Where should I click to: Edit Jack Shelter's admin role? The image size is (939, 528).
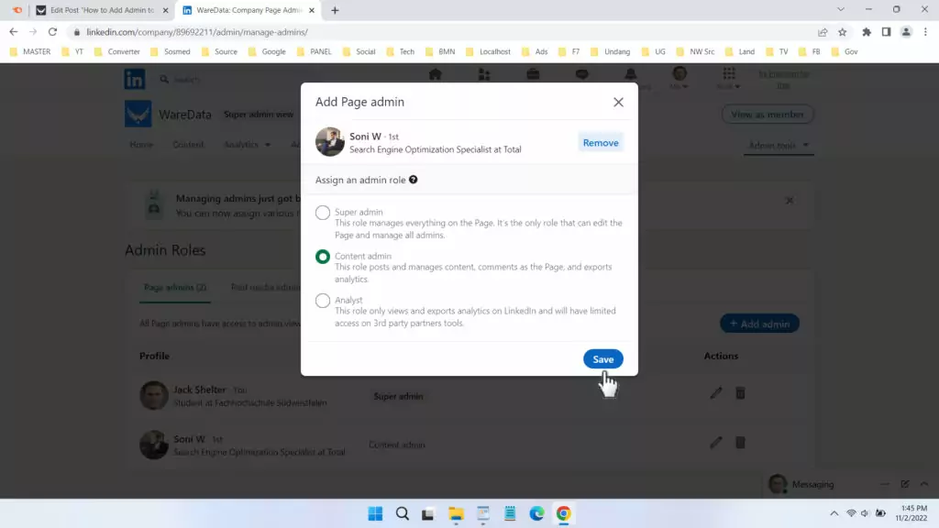pyautogui.click(x=715, y=393)
